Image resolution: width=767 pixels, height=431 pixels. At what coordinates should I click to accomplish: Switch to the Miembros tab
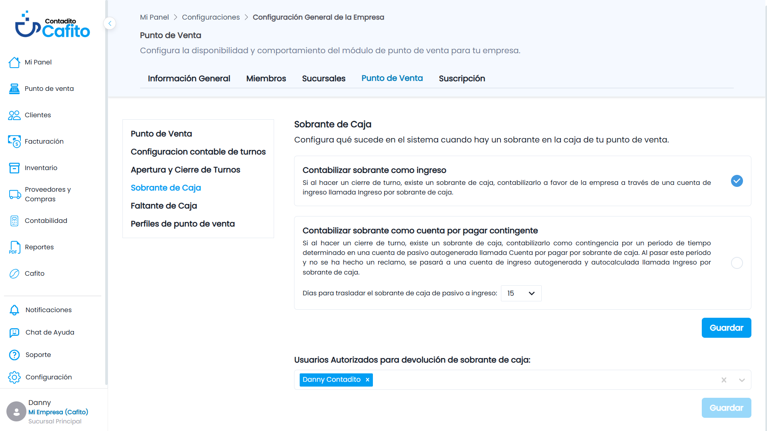[x=266, y=78]
